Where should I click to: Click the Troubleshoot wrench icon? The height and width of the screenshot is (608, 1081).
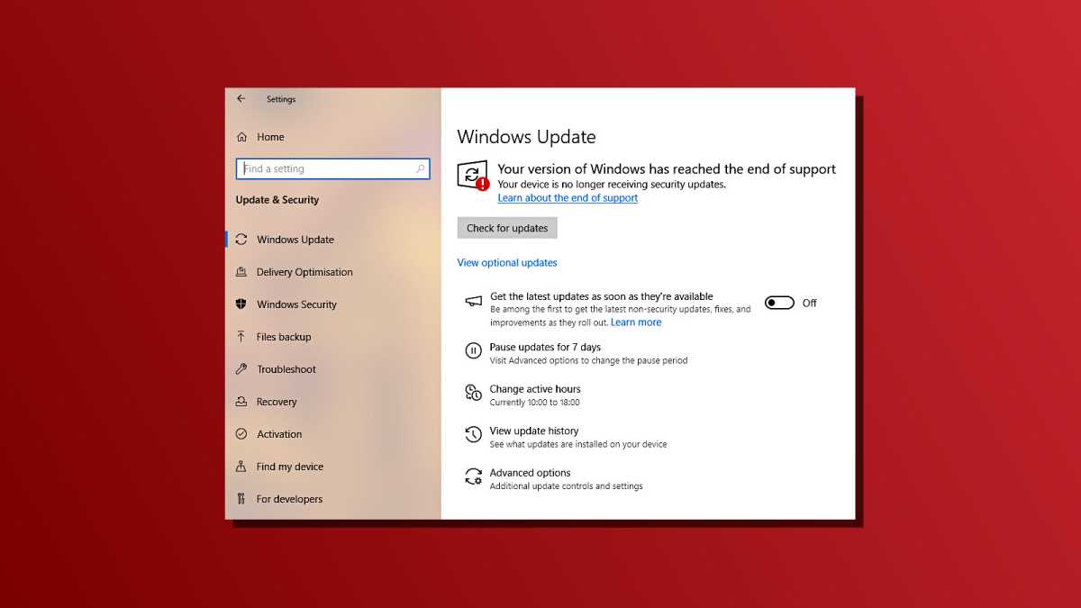(241, 369)
